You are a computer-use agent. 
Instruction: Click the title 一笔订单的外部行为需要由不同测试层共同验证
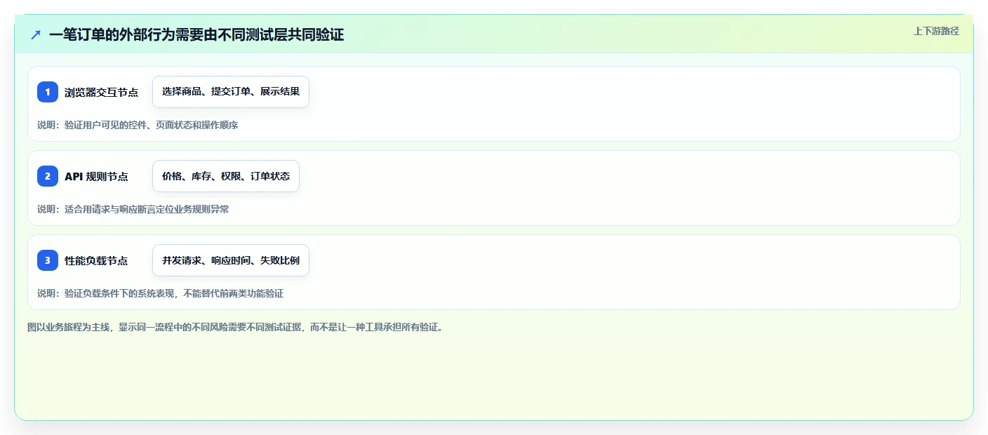[x=196, y=34]
